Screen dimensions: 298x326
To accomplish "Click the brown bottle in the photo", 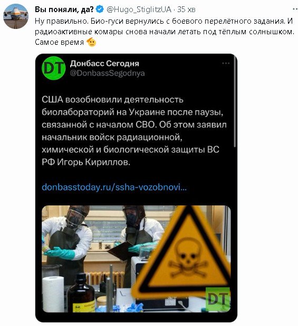I will 81,293.
